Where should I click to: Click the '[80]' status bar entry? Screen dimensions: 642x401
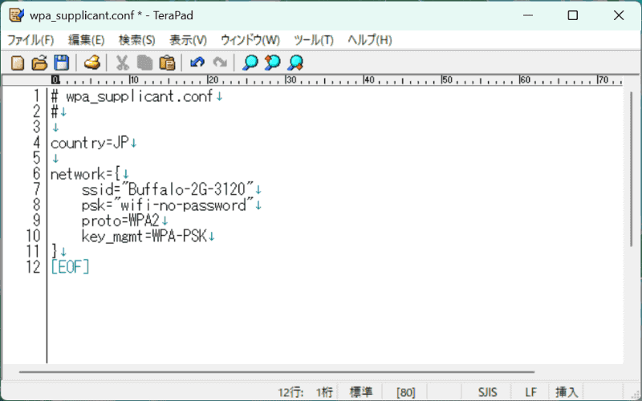pyautogui.click(x=406, y=392)
